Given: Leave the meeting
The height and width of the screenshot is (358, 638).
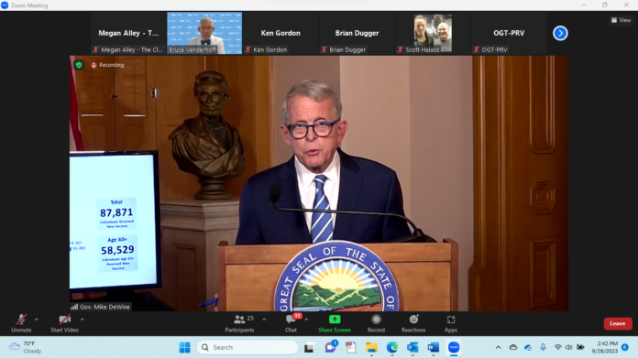Looking at the screenshot, I should (618, 323).
